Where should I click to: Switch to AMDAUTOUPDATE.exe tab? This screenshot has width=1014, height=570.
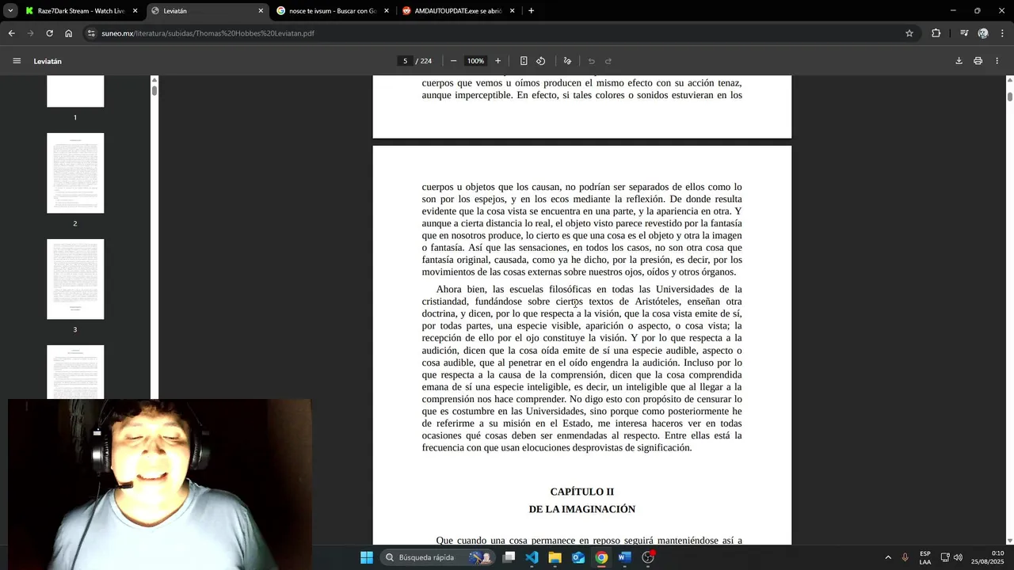[x=459, y=11]
